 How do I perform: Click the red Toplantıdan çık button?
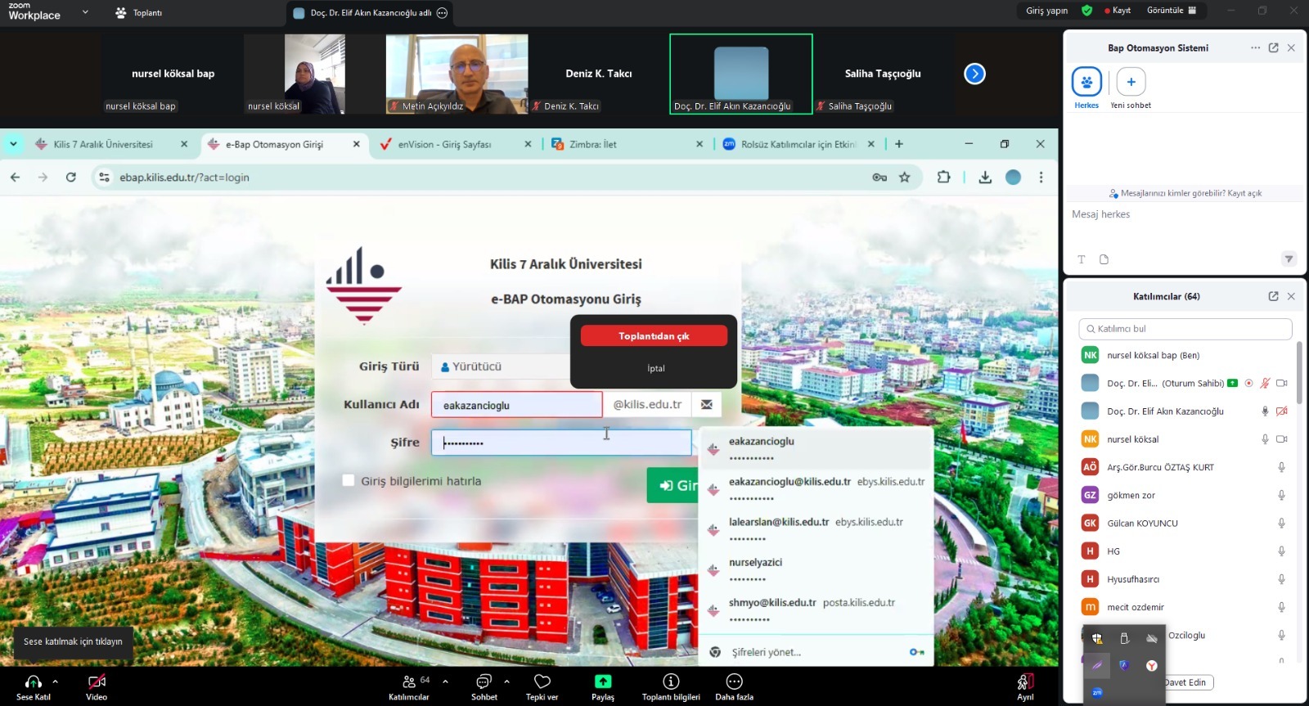coord(654,336)
